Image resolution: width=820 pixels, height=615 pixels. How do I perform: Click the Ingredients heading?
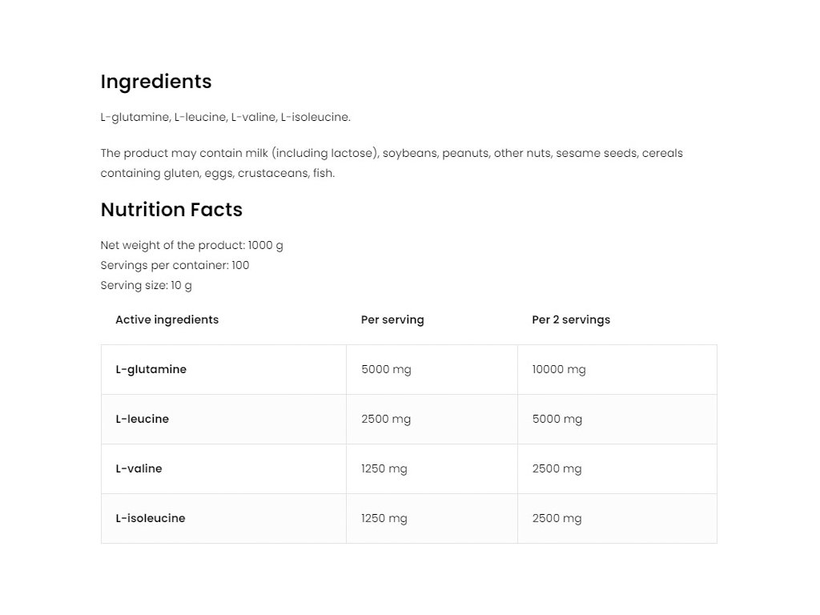[156, 82]
